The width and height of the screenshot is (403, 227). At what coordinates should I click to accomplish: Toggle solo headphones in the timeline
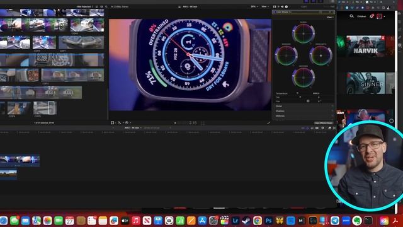coord(312,128)
